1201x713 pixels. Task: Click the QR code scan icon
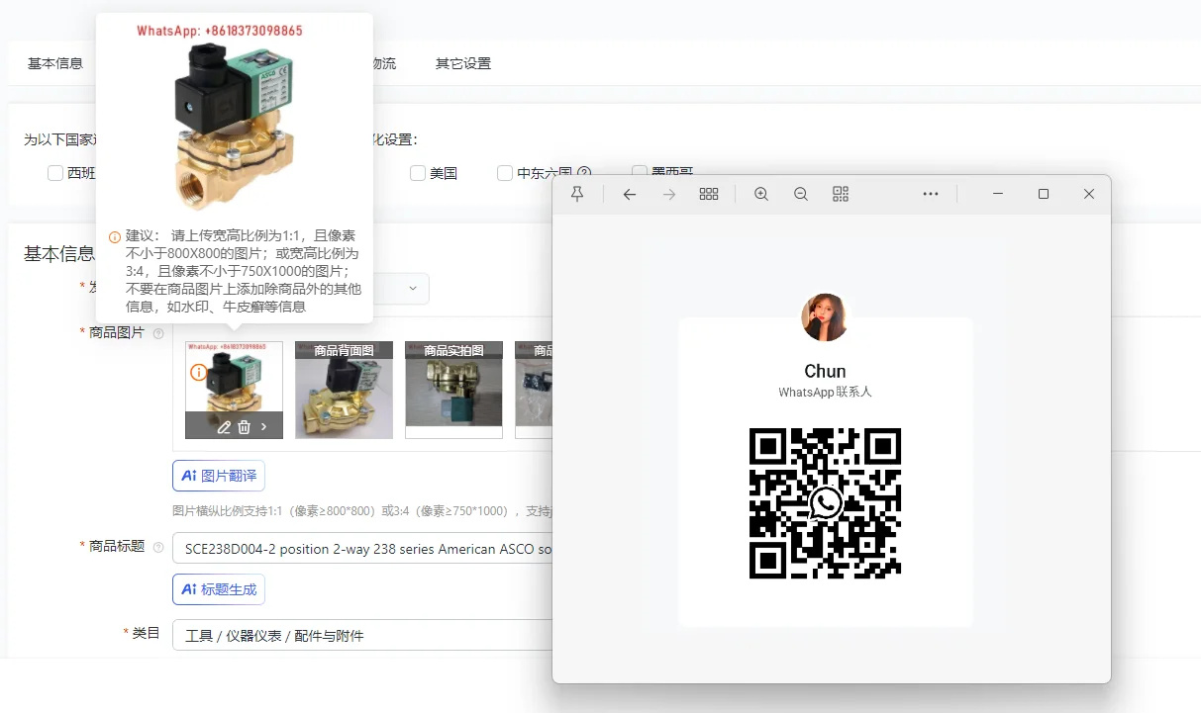coord(841,195)
